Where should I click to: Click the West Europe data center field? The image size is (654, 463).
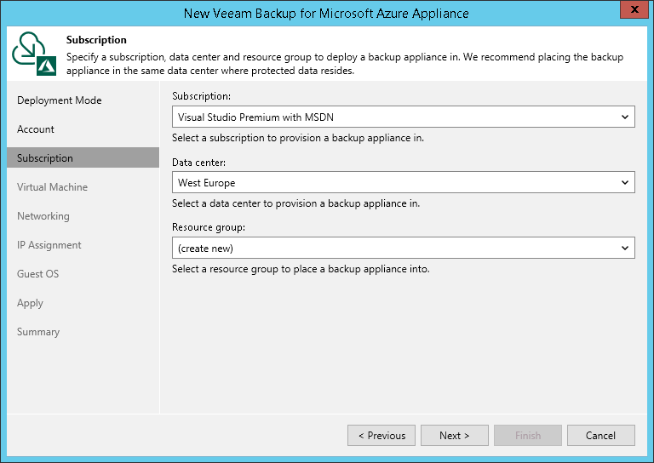point(404,182)
